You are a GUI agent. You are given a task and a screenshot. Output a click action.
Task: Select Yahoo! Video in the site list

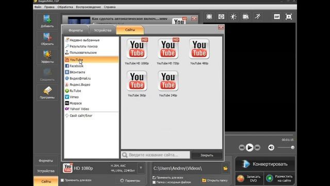point(91,109)
